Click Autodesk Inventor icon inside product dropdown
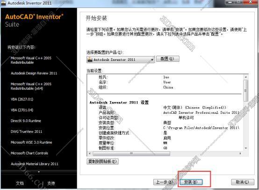The image size is (259, 190). coord(90,59)
